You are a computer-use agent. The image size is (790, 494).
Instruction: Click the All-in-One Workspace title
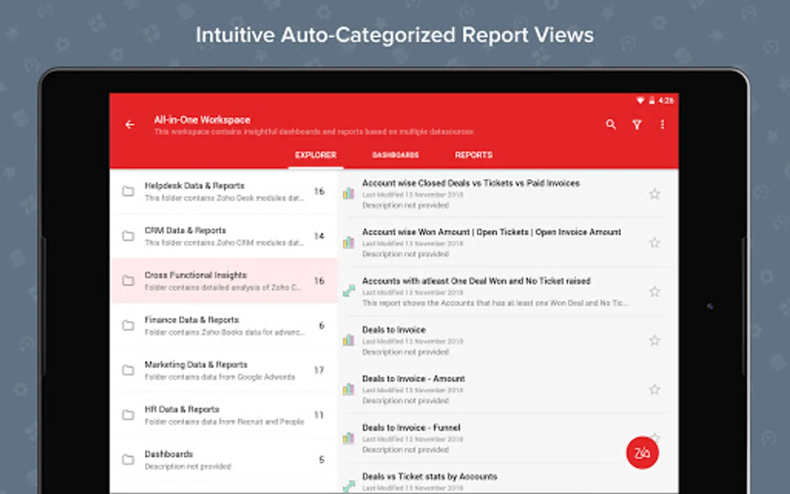[x=202, y=120]
